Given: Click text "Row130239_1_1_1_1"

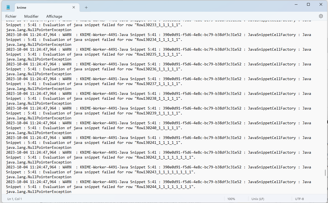Looking at the screenshot, I should (157, 113).
